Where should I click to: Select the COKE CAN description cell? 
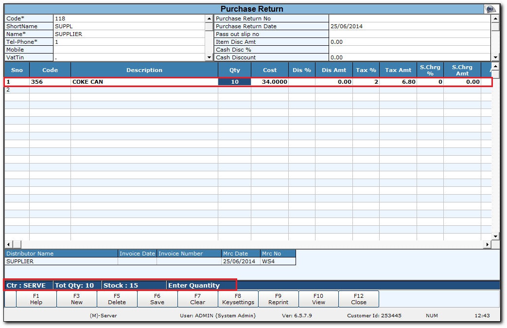pos(144,82)
